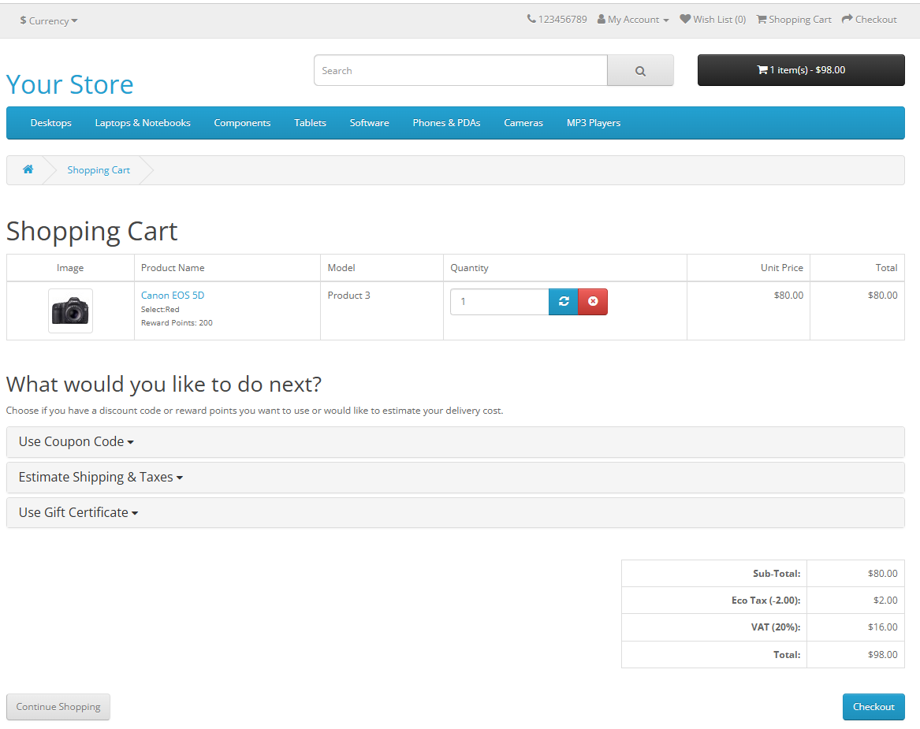Click Eco Tax (-2.00) label
This screenshot has width=920, height=729.
[x=765, y=601]
